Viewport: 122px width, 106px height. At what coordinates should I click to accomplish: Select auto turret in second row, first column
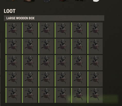[x=13, y=46]
